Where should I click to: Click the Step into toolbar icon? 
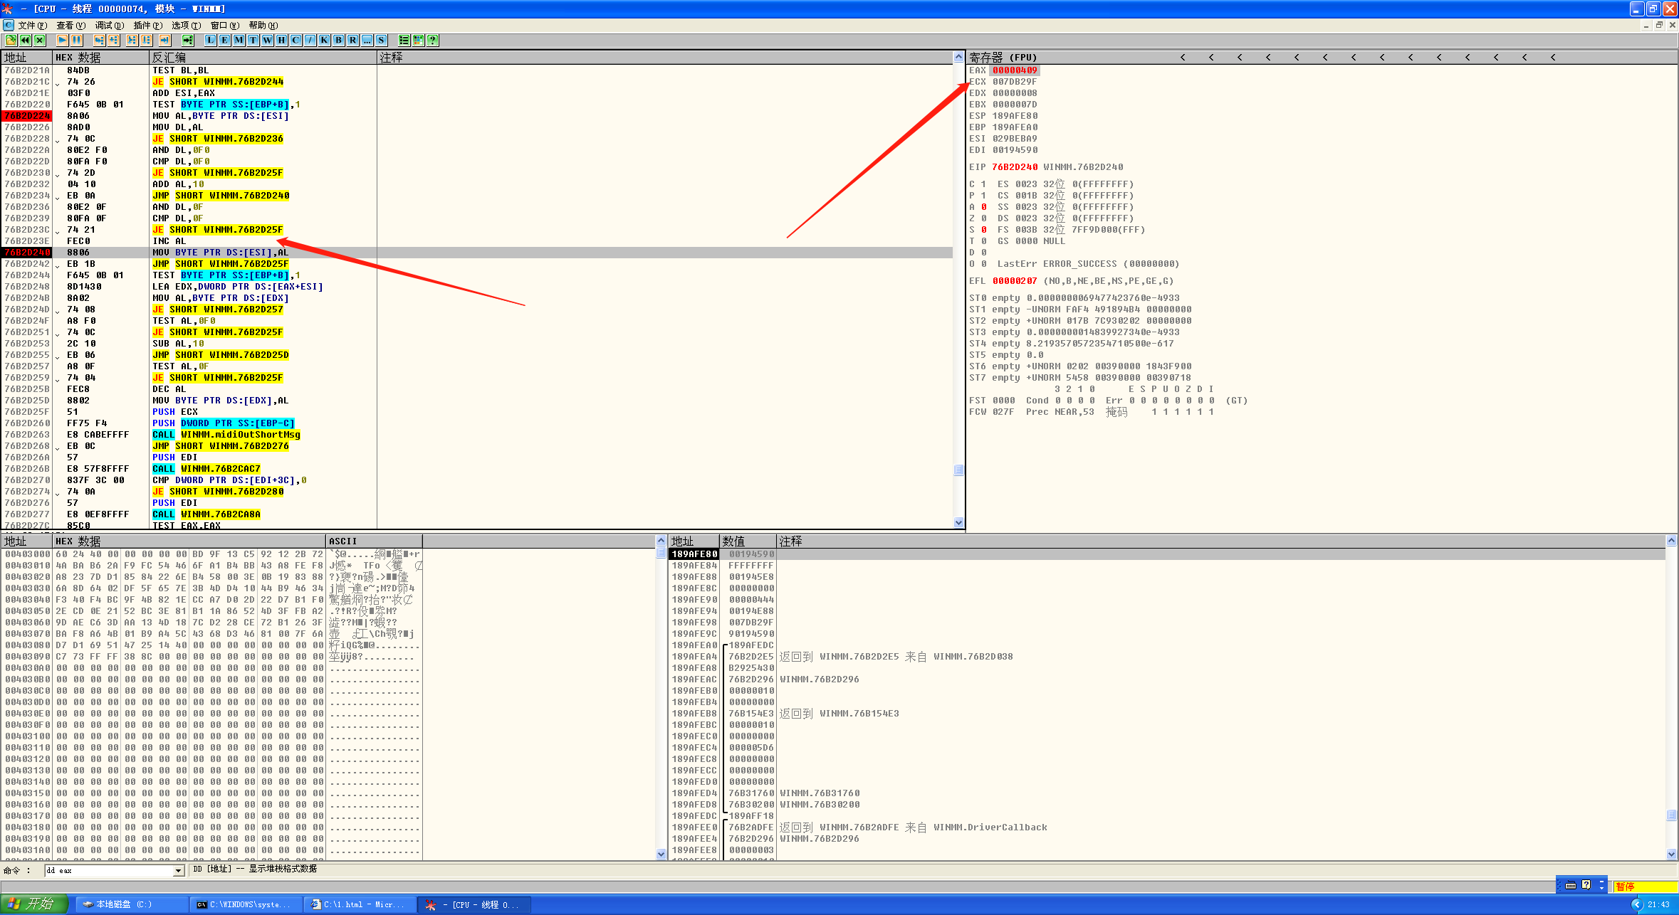pos(99,41)
